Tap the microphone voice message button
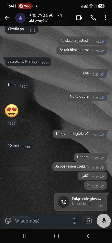 [x=104, y=221]
